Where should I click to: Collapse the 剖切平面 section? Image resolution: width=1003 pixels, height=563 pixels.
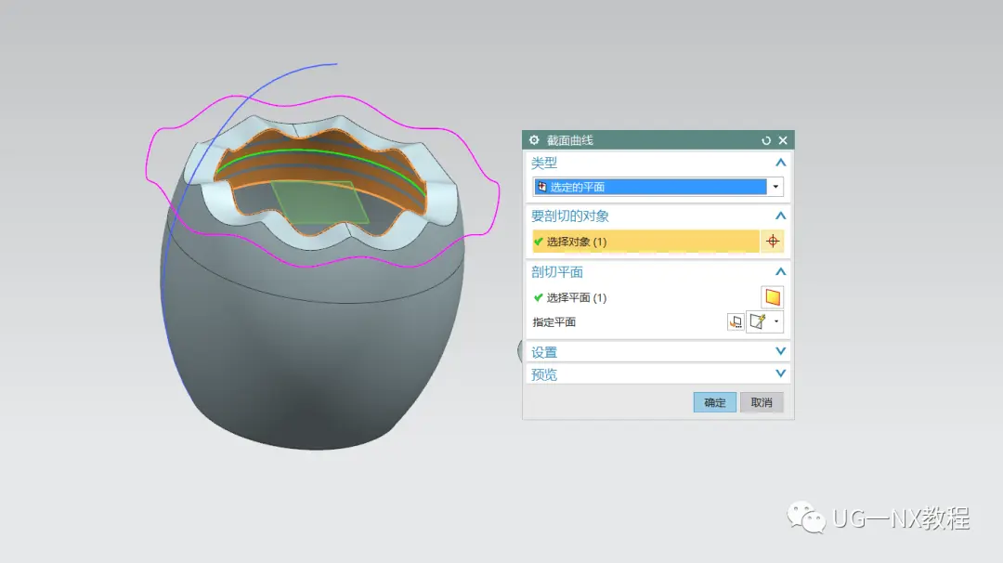(x=780, y=272)
